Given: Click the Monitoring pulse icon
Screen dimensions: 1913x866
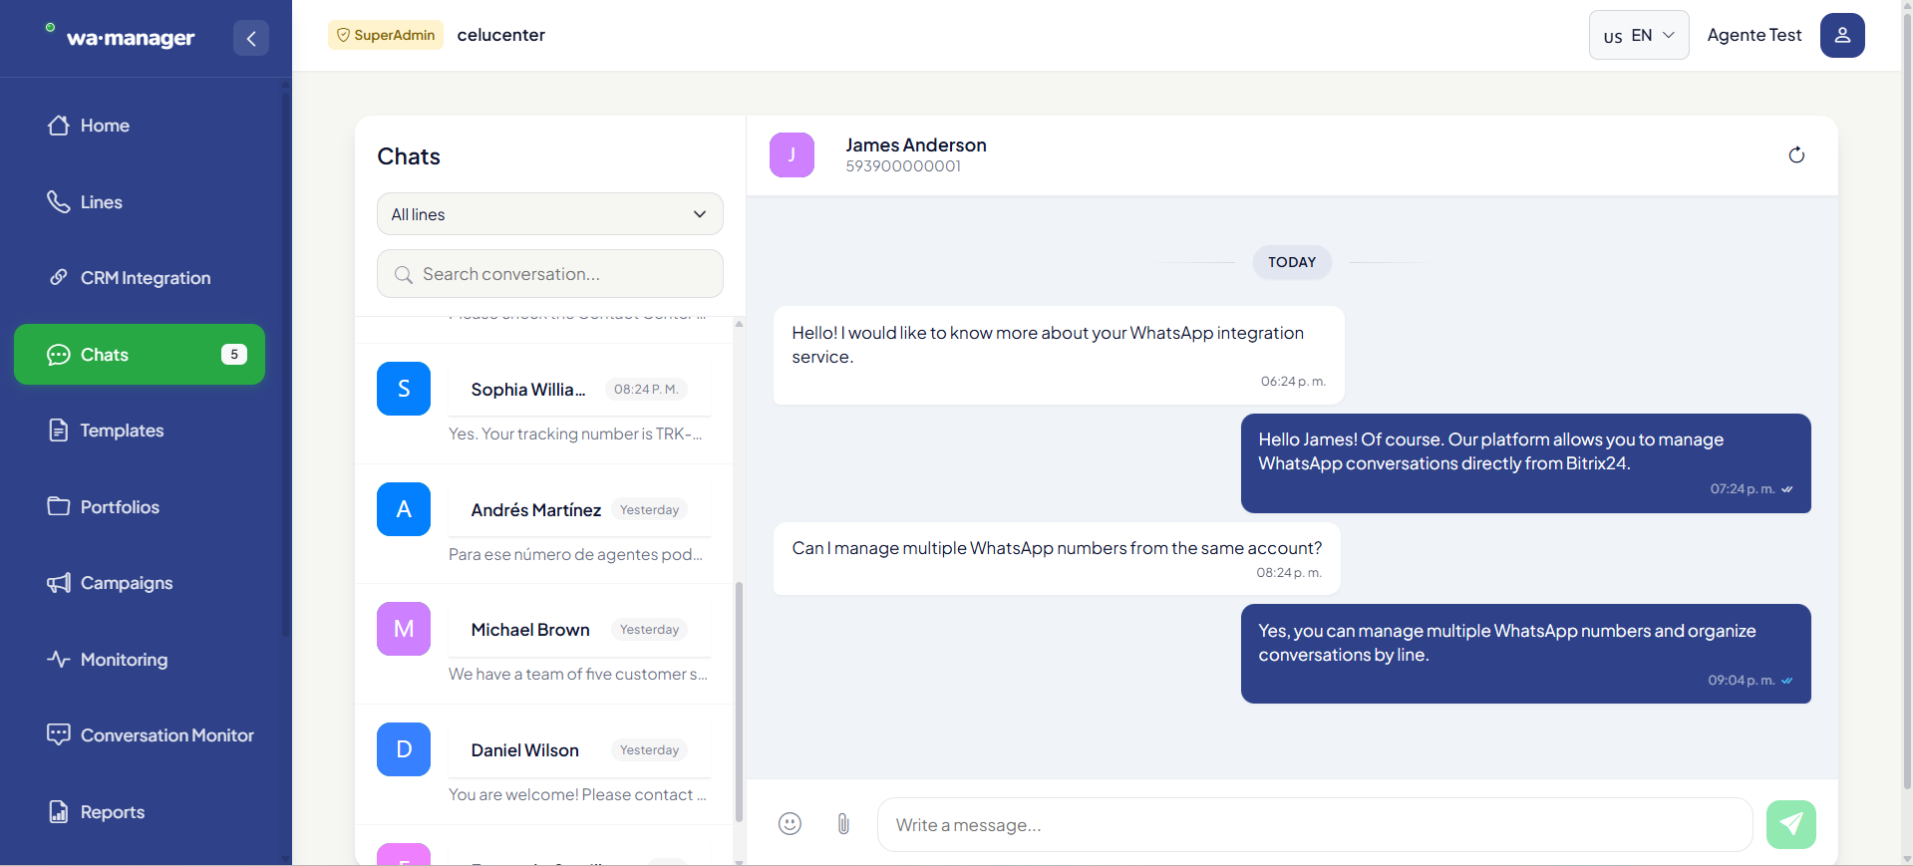Looking at the screenshot, I should (59, 660).
